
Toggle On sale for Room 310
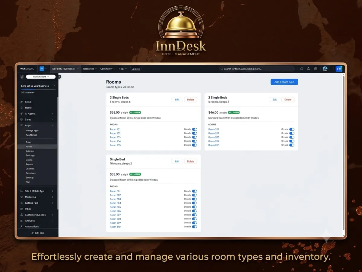pos(195,227)
